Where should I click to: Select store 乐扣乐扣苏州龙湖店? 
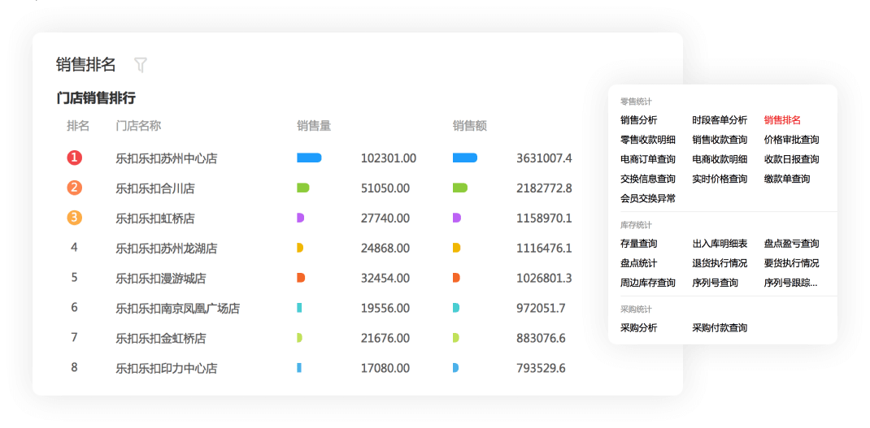167,249
